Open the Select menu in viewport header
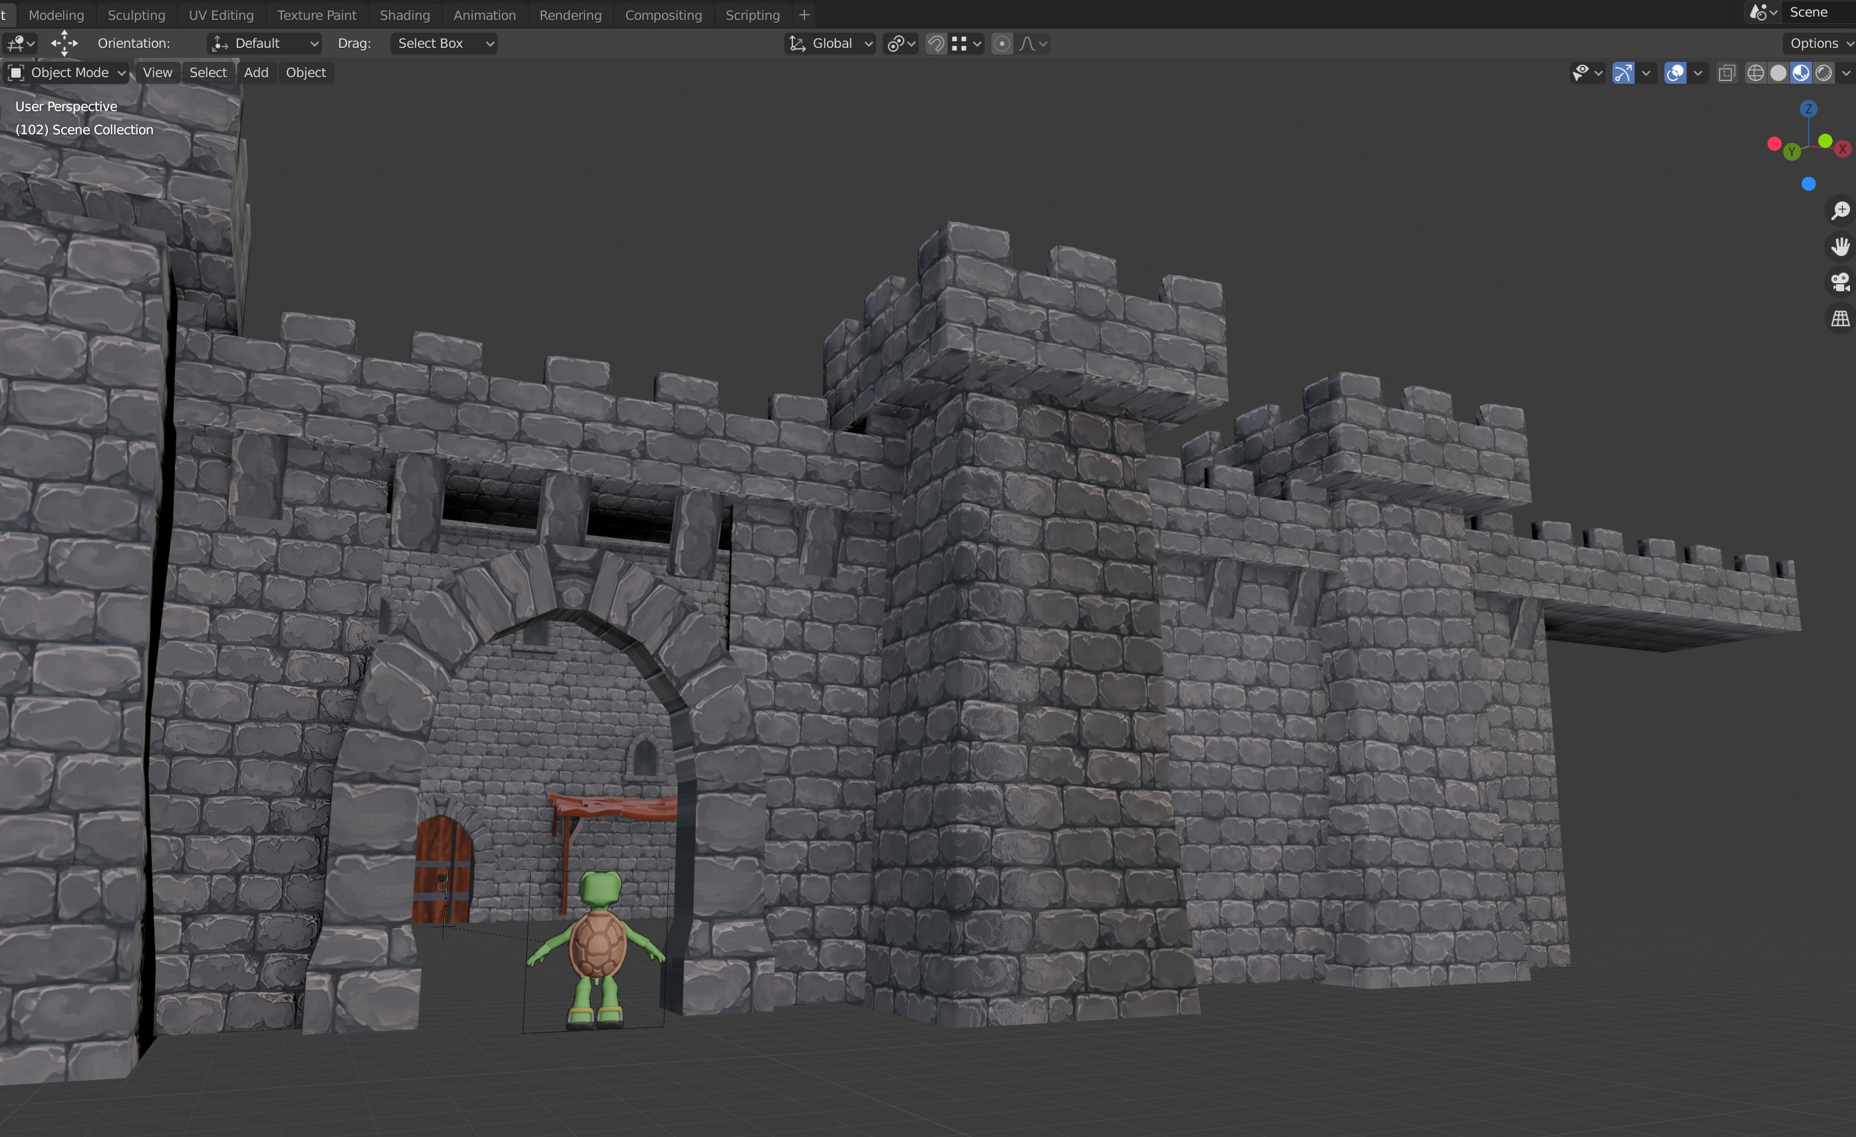The width and height of the screenshot is (1856, 1137). click(x=208, y=72)
